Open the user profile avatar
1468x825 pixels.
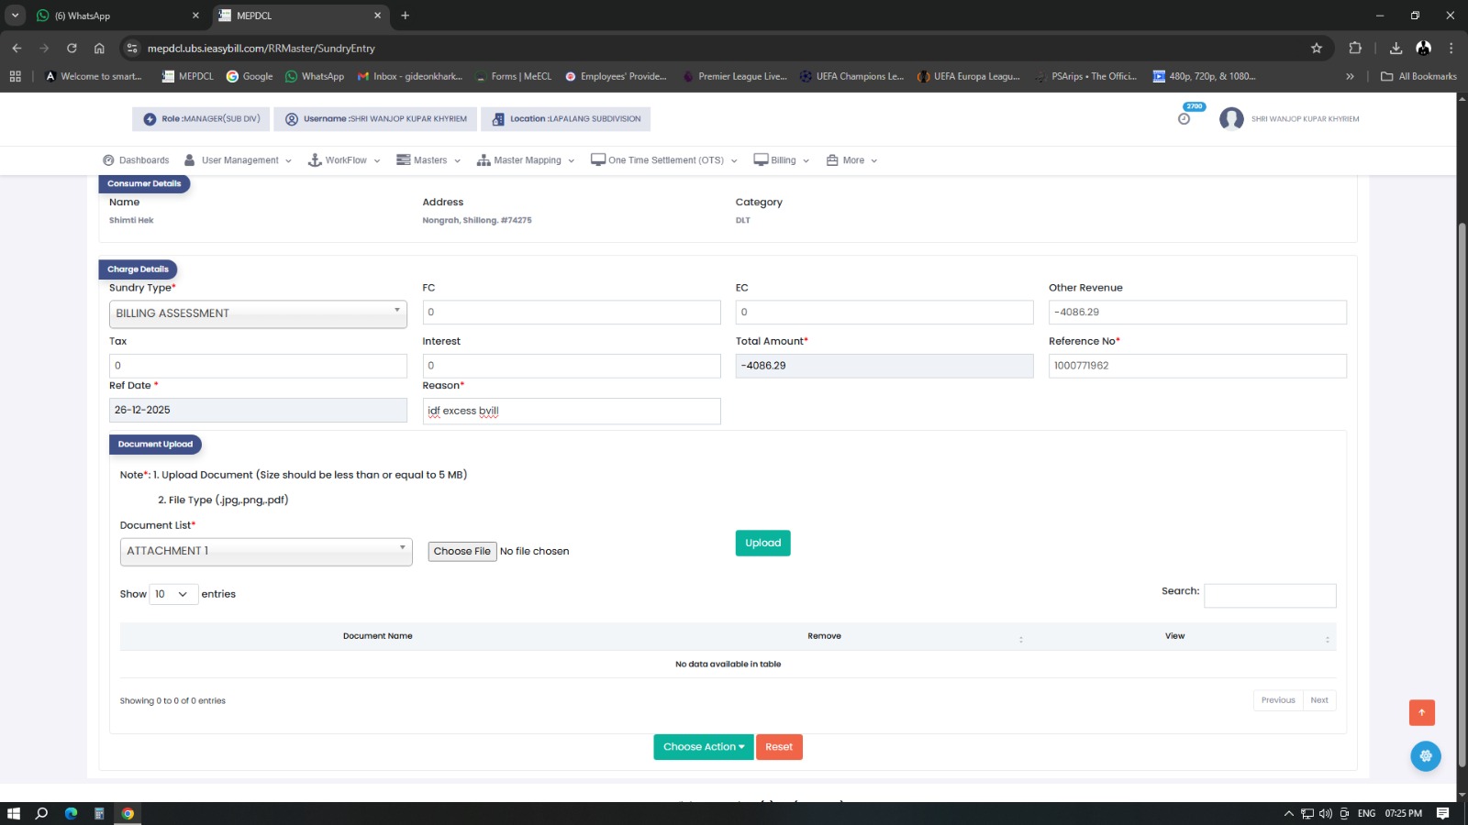point(1231,119)
